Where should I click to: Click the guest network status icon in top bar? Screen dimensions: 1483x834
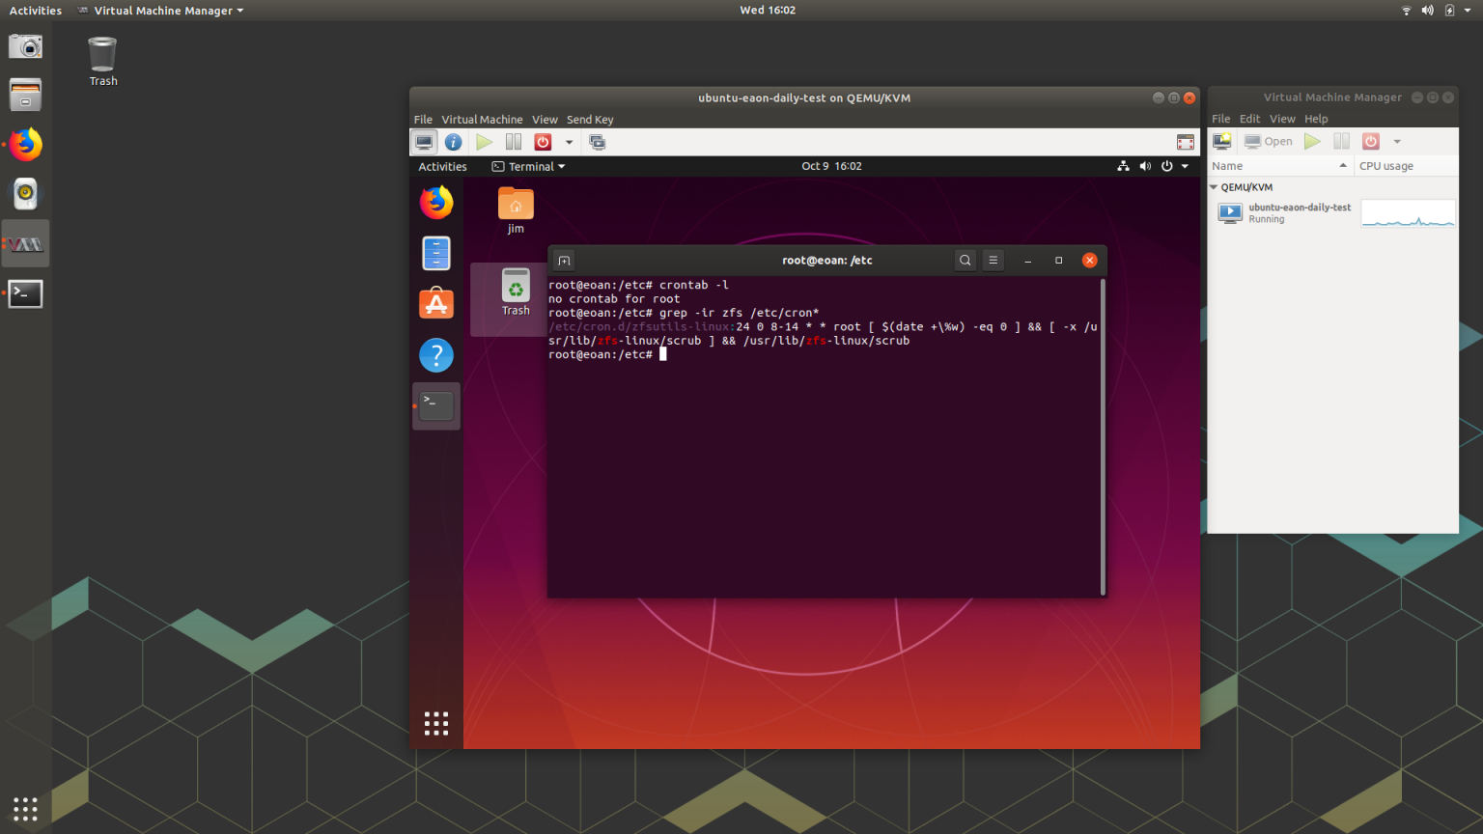[1123, 165]
